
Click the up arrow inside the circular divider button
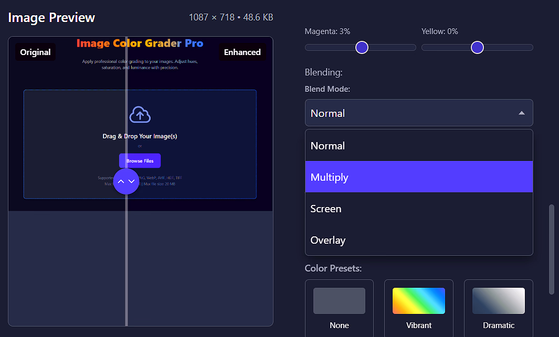click(x=121, y=181)
